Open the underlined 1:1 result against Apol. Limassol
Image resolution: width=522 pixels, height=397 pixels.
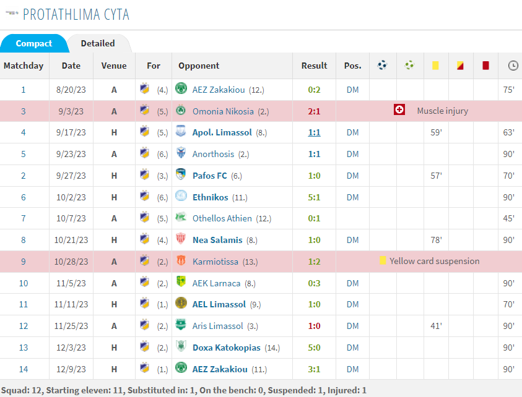pos(315,132)
